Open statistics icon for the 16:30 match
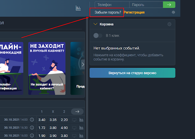The width and height of the screenshot is (195, 139). coord(82,128)
